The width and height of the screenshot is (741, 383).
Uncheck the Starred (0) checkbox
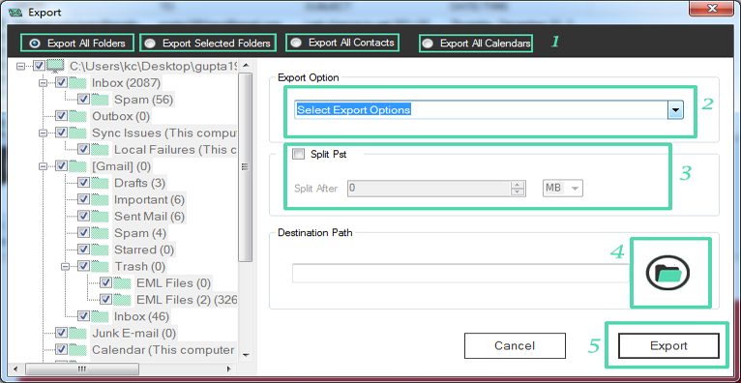pos(83,250)
